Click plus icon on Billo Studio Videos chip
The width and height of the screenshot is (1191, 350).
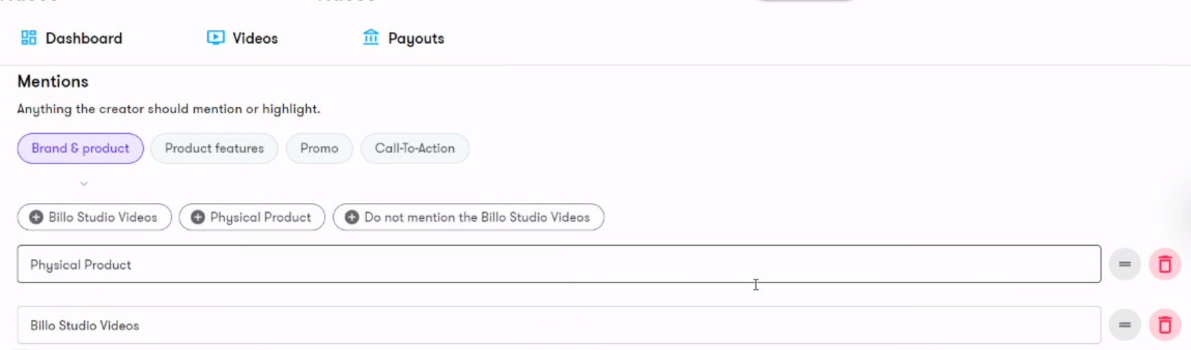[36, 217]
